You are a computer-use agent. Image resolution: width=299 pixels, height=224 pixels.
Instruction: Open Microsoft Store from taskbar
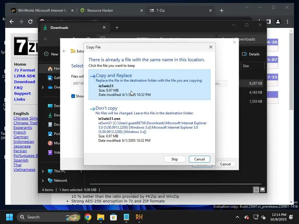tap(114, 217)
